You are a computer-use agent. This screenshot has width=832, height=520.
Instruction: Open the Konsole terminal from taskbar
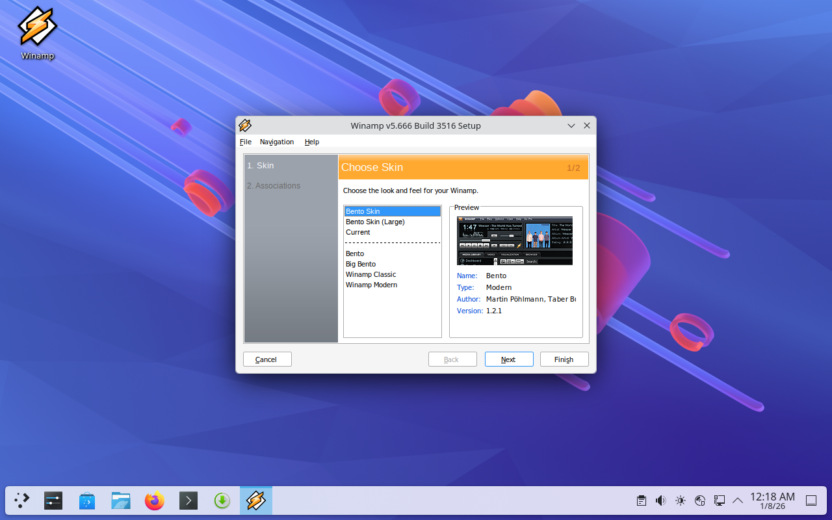188,500
